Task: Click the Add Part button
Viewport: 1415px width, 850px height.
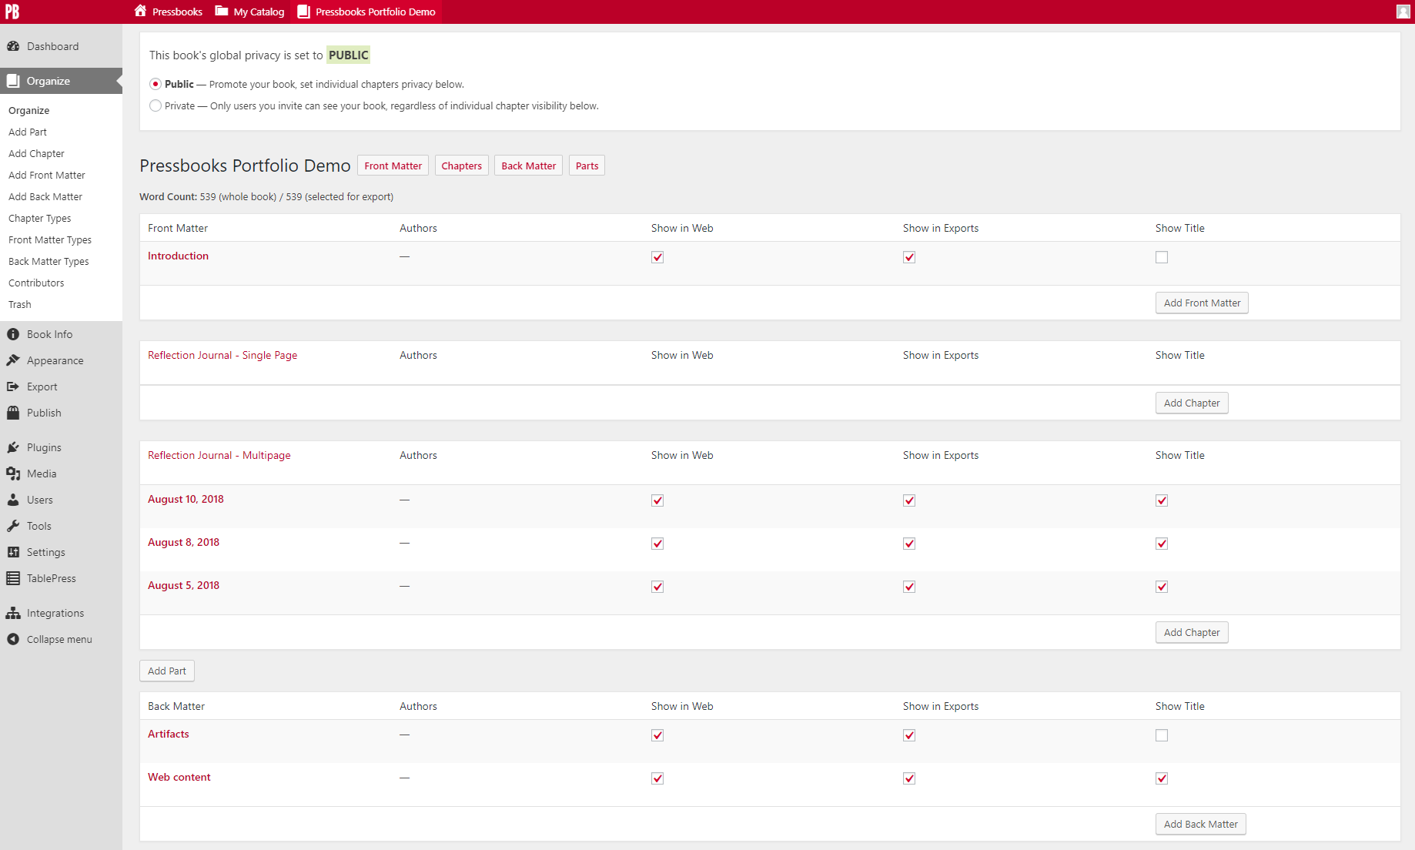Action: tap(167, 671)
